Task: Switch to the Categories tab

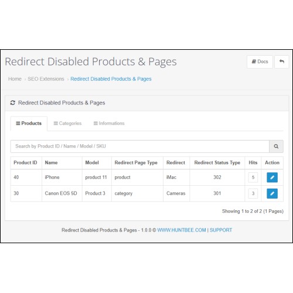Action: (x=67, y=124)
